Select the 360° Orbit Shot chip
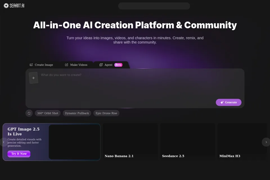The image size is (270, 180). [x=48, y=113]
